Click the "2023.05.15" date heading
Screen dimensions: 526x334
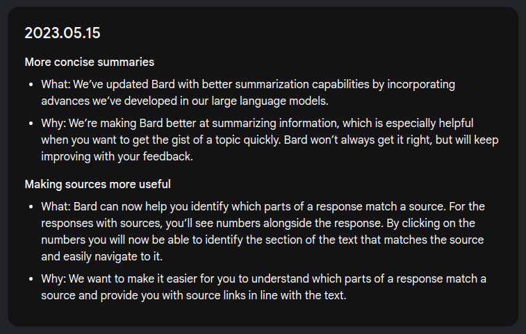[67, 33]
